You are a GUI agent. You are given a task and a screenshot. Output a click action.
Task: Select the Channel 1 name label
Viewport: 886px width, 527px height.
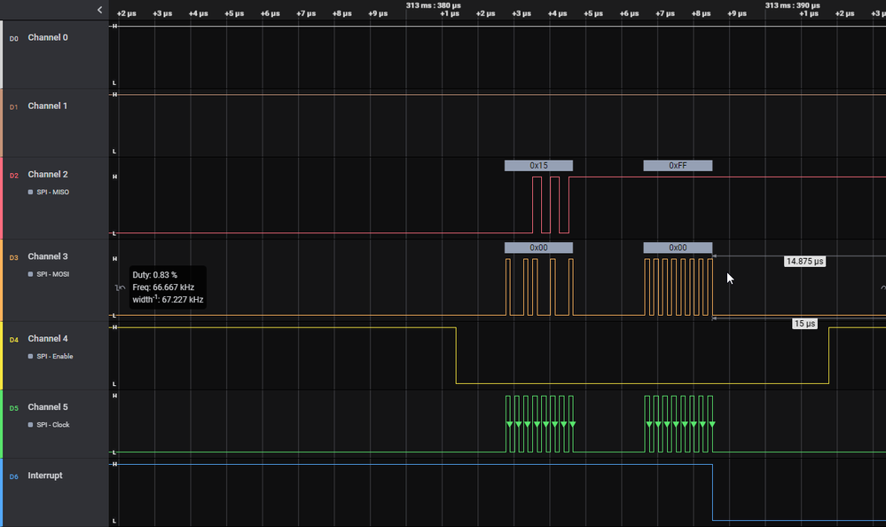point(48,106)
